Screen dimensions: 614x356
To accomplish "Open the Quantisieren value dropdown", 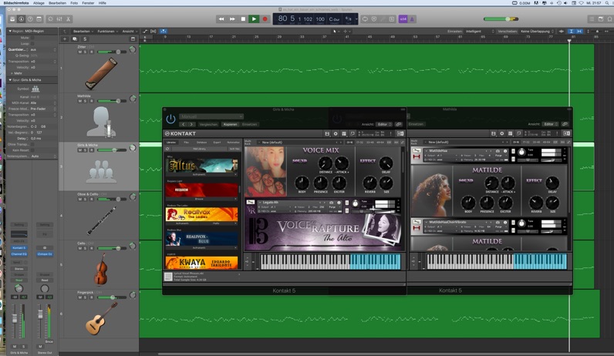I will coord(43,49).
